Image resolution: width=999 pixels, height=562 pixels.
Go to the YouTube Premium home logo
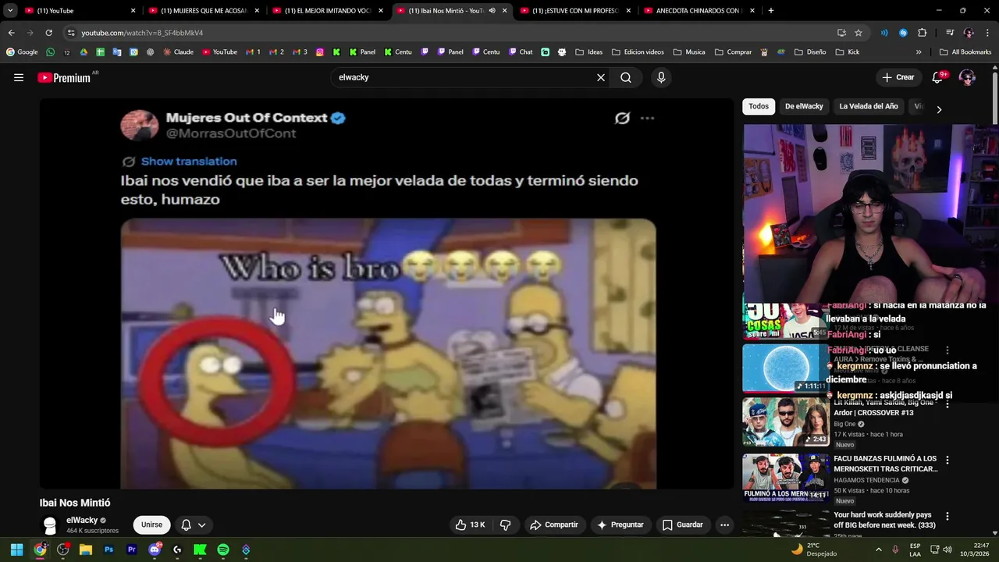point(65,77)
